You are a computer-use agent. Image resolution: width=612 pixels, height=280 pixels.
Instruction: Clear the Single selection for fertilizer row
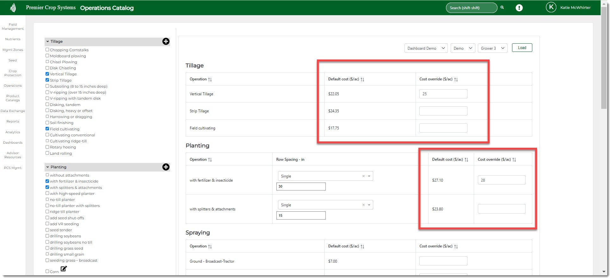point(363,176)
